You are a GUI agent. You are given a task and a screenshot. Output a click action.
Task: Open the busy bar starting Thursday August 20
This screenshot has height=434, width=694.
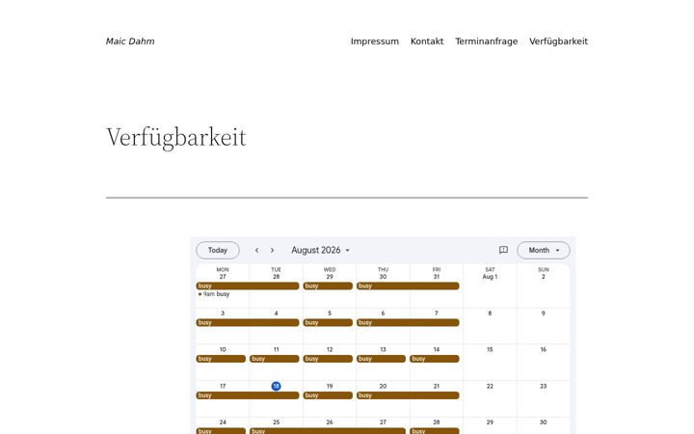pyautogui.click(x=408, y=395)
